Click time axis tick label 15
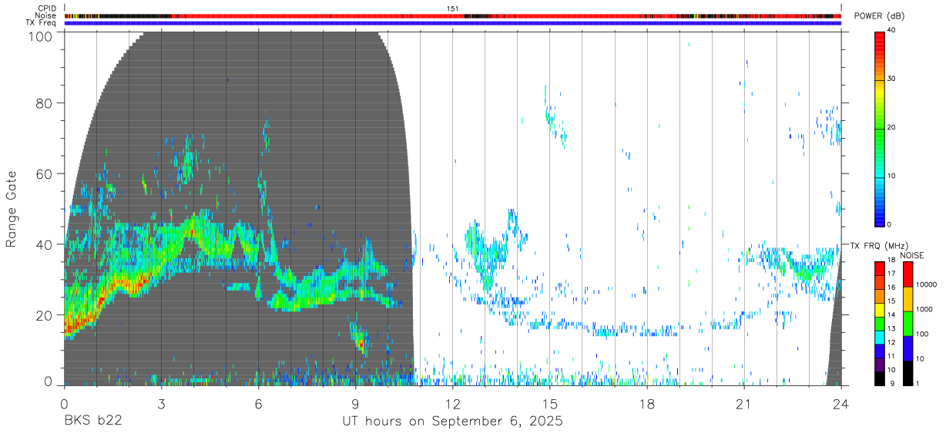Image resolution: width=946 pixels, height=437 pixels. 550,404
